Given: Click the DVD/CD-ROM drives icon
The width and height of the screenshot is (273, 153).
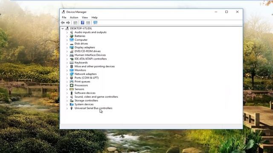Looking at the screenshot, I should click(72, 51).
